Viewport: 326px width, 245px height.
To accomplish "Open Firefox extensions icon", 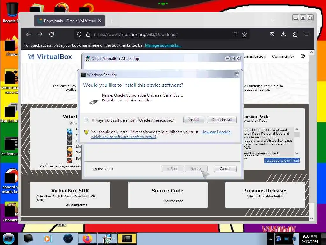I will [295, 34].
